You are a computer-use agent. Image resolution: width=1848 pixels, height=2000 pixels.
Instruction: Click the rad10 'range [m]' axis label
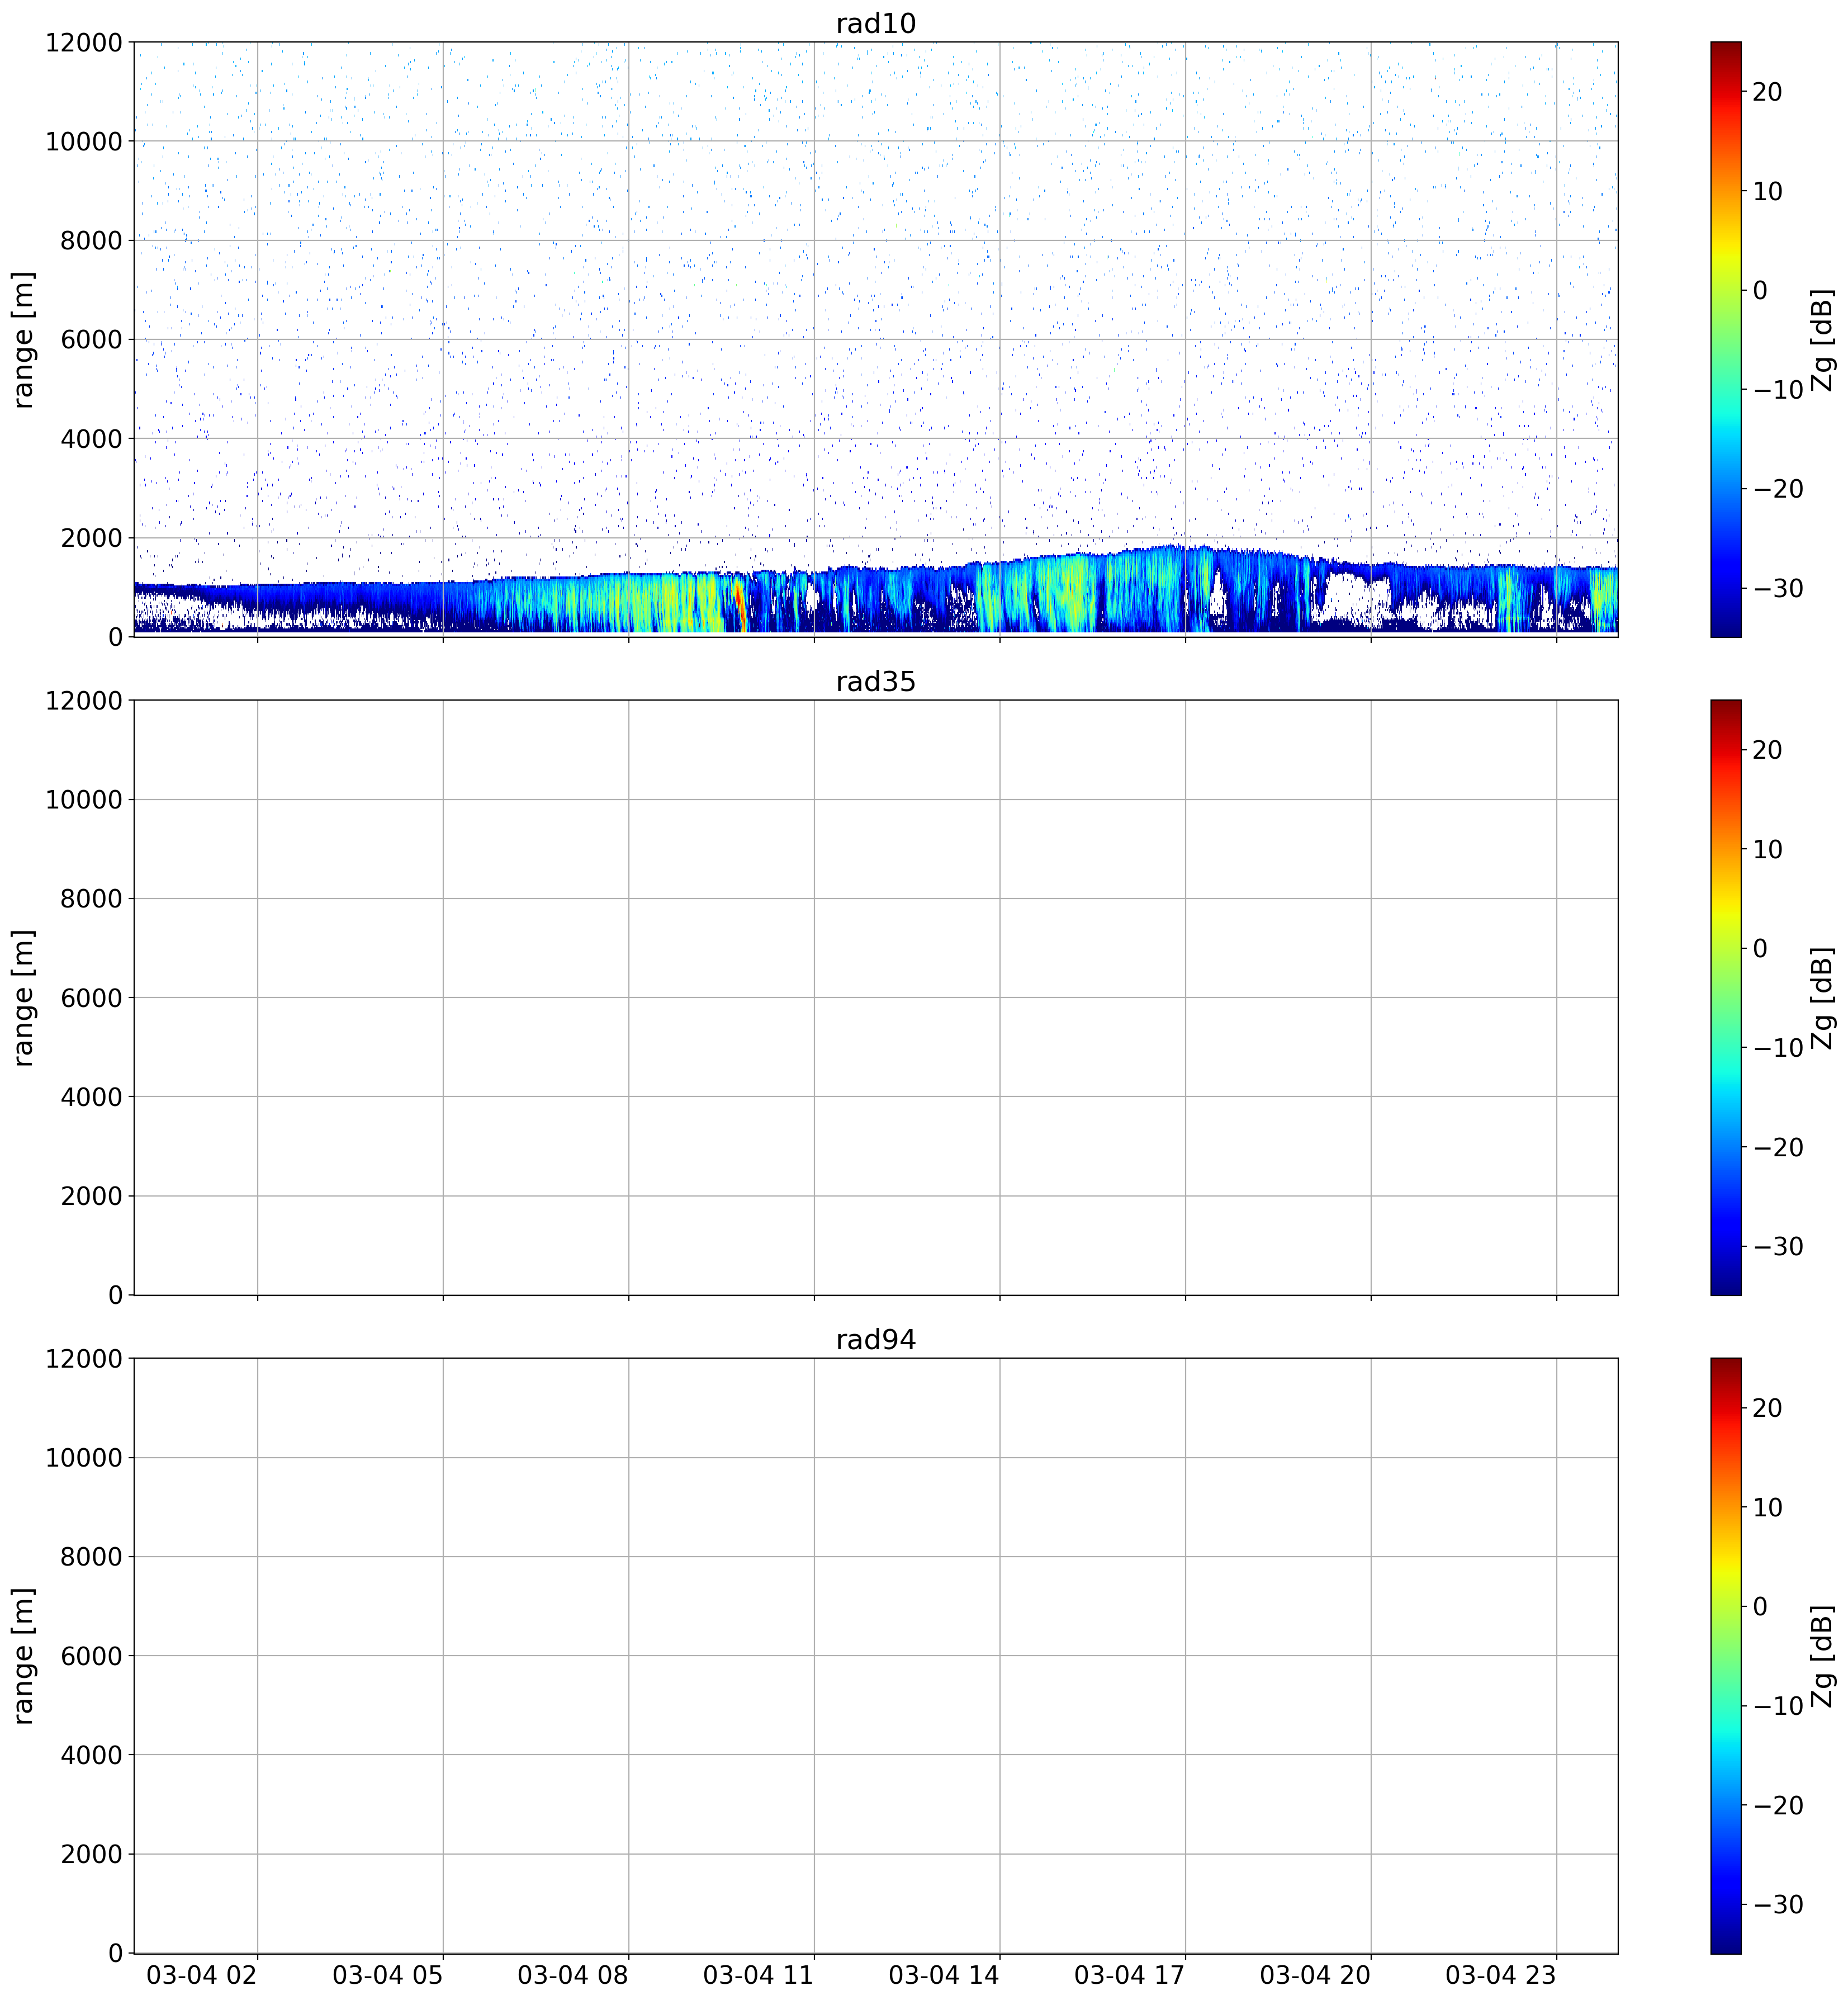23,340
